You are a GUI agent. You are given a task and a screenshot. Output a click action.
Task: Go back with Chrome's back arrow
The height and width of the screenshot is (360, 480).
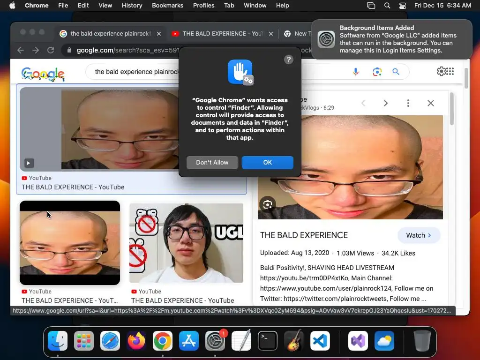pos(21,50)
